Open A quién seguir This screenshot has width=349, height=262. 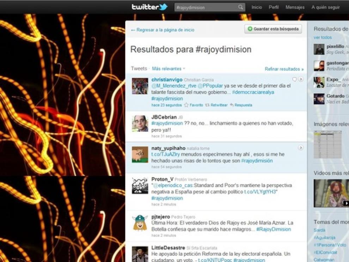325,7
